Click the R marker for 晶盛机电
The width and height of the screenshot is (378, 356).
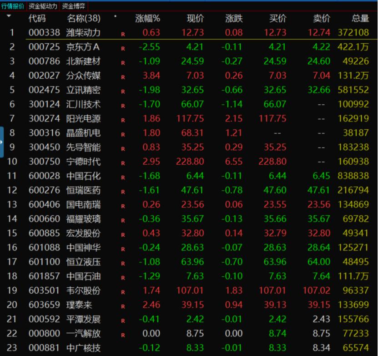coord(123,135)
